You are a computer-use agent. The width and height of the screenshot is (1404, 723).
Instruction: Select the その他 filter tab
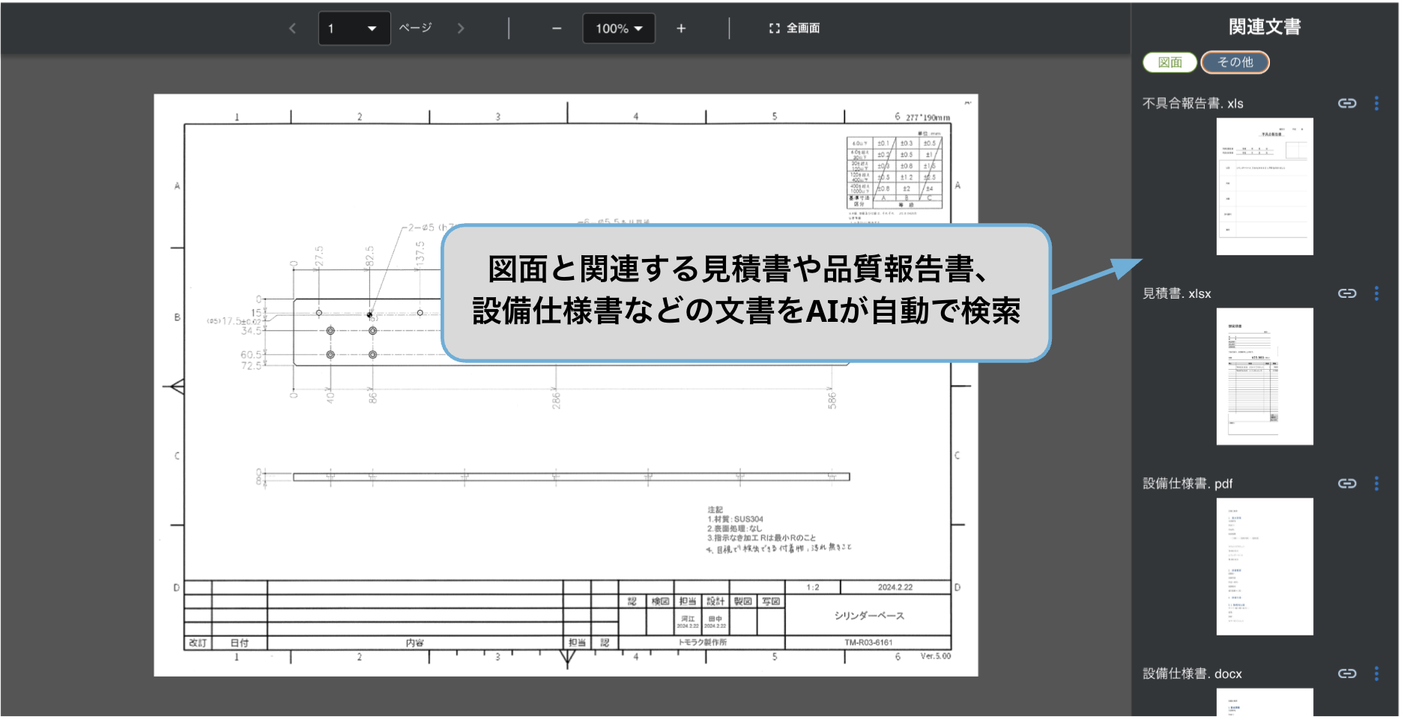[x=1235, y=62]
